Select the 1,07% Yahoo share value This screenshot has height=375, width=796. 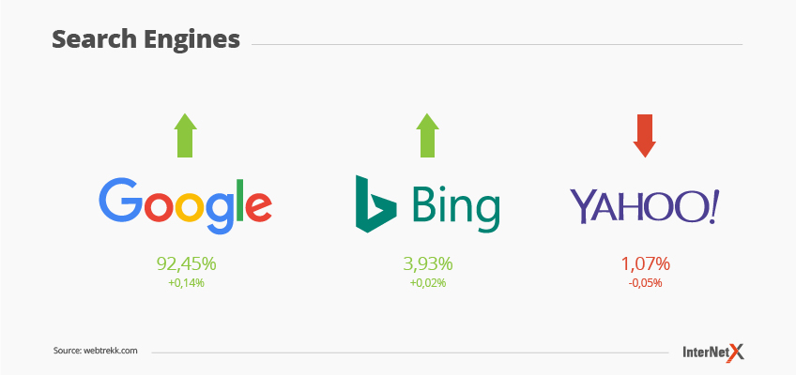point(645,264)
